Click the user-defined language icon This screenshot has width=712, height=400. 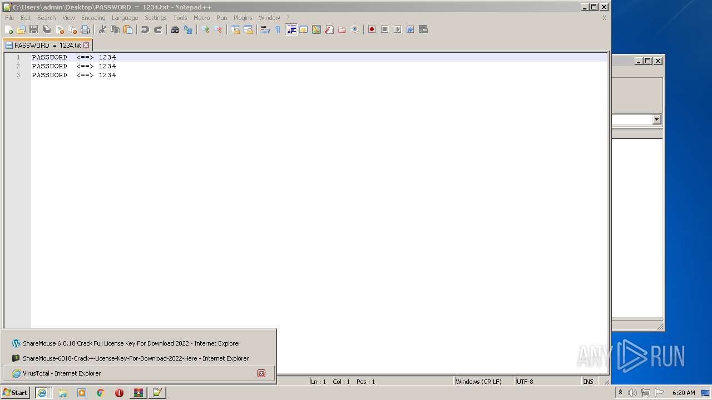[304, 29]
